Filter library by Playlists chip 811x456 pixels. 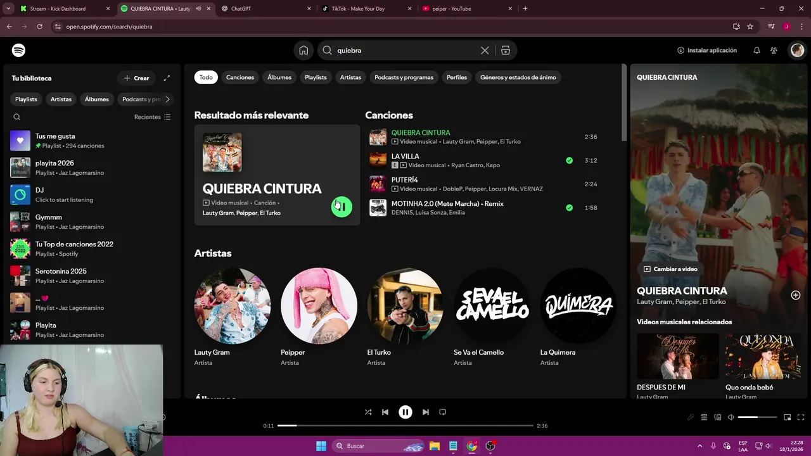(x=26, y=99)
